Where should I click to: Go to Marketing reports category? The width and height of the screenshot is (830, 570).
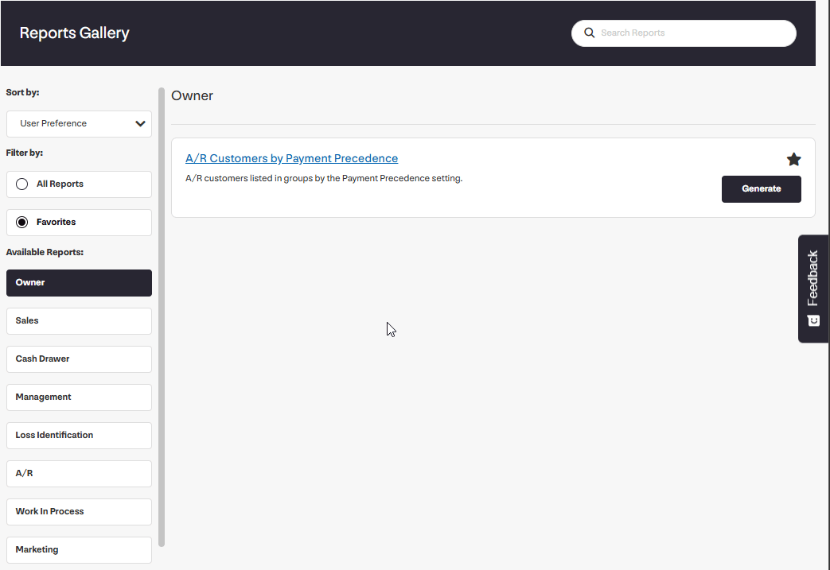click(79, 550)
